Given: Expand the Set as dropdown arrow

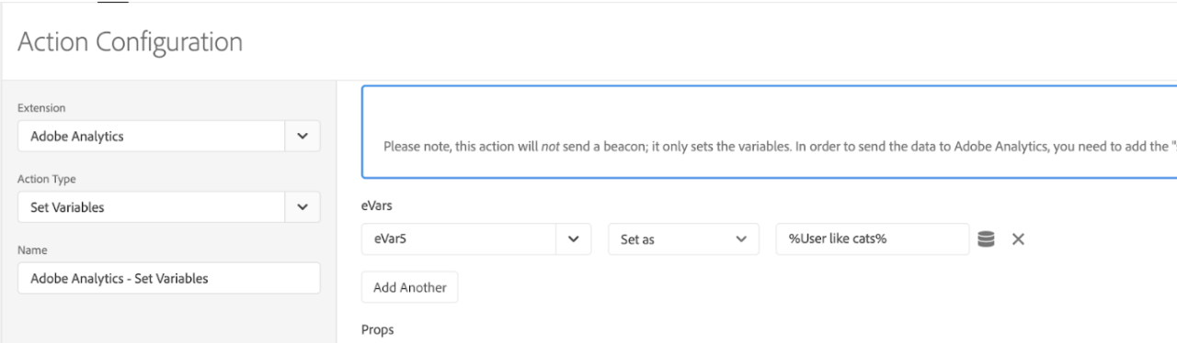Looking at the screenshot, I should (741, 239).
